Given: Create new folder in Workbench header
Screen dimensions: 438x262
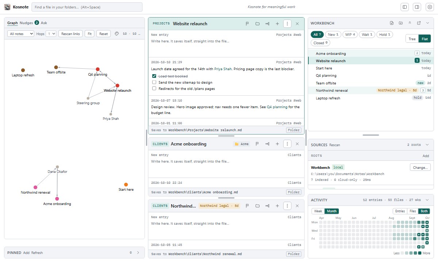Looking at the screenshot, I should click(x=401, y=23).
